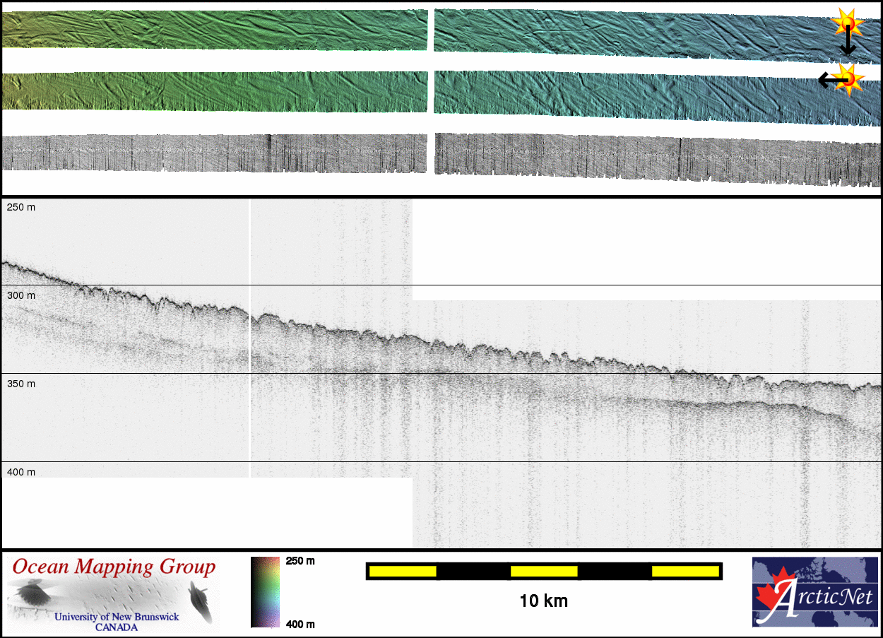
Task: Click the University of New Brunswick text
Action: coord(117,617)
